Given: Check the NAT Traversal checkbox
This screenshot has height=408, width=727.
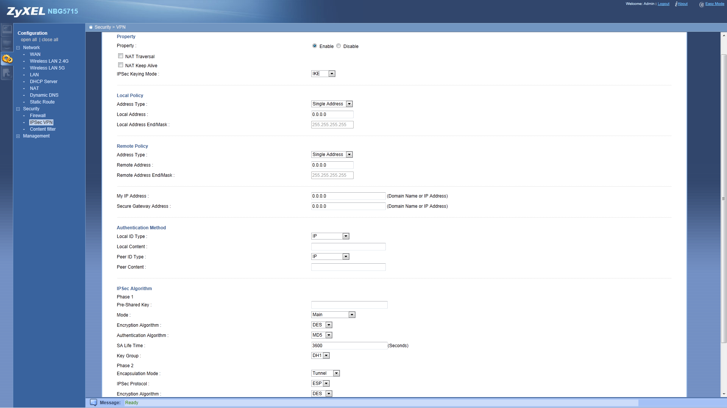Looking at the screenshot, I should point(120,56).
